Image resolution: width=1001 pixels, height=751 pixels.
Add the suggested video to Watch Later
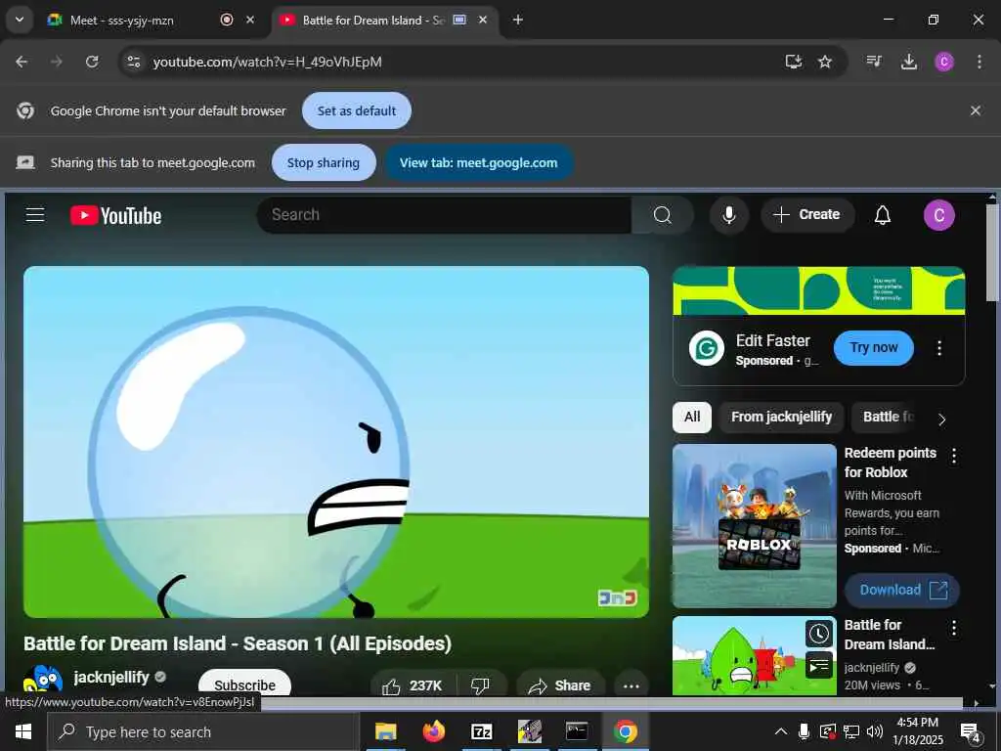point(818,634)
